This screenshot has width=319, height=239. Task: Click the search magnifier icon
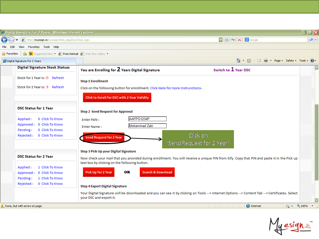coord(311,40)
